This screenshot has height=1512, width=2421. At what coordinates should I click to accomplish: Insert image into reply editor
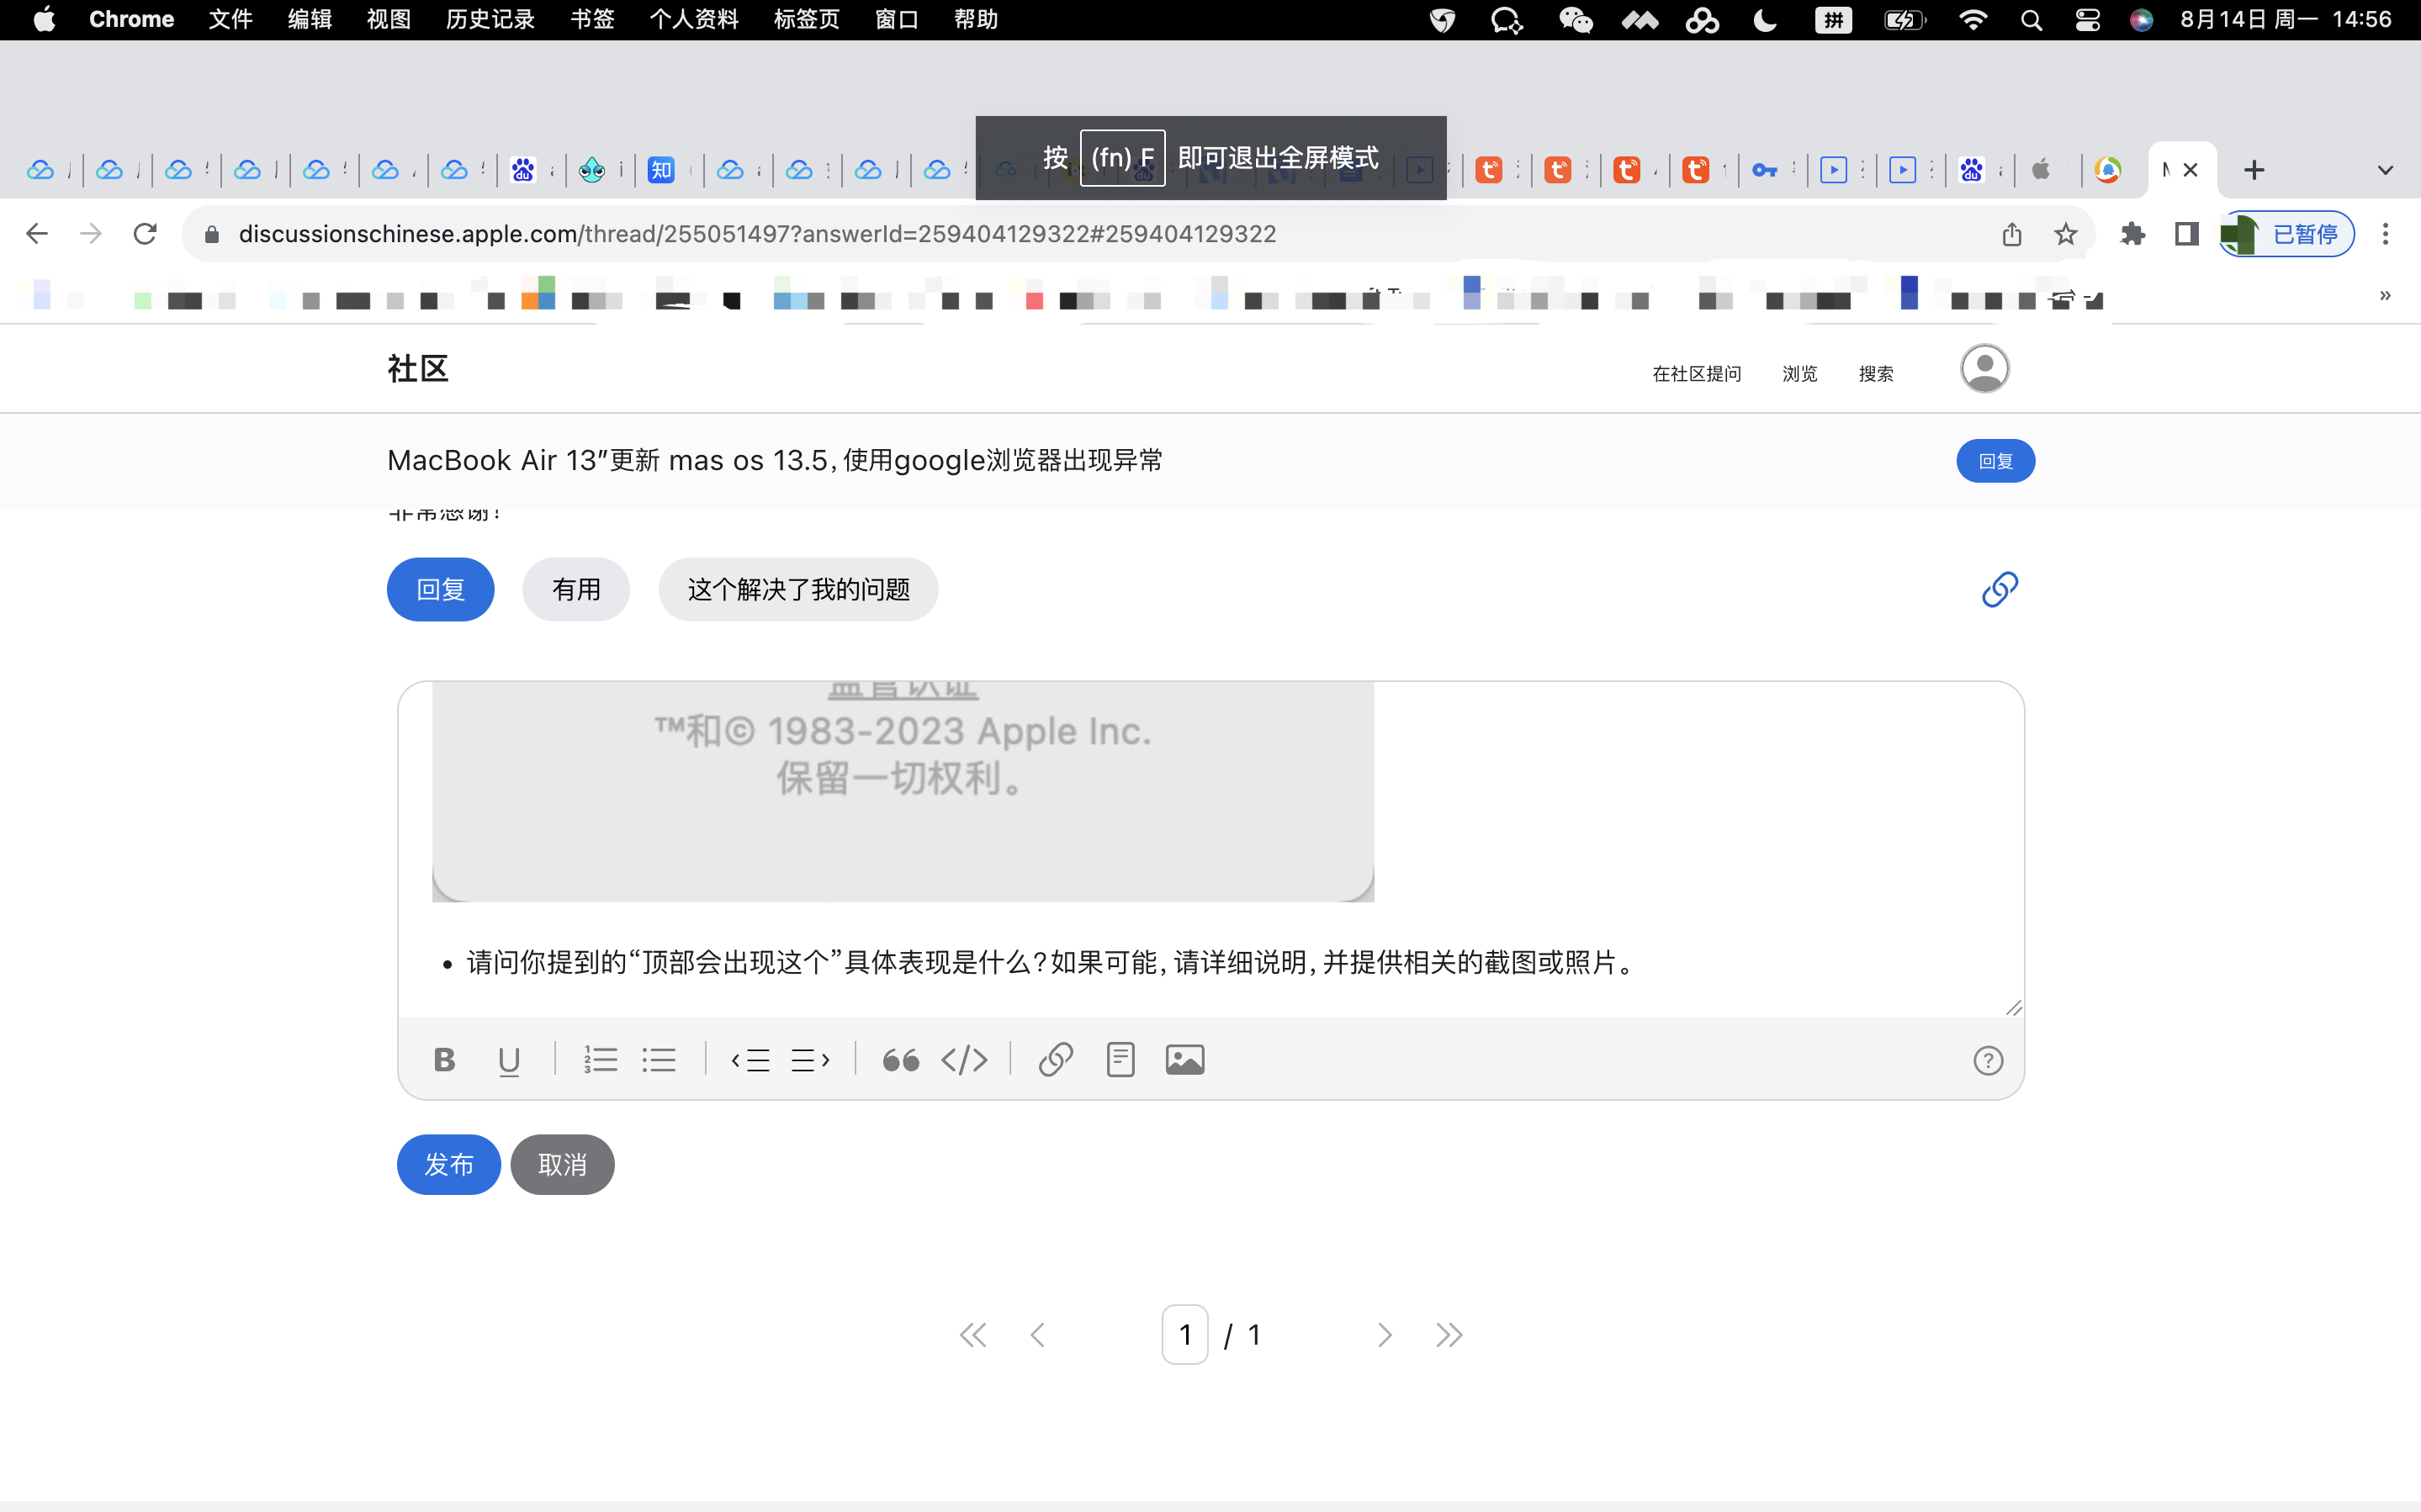[x=1184, y=1060]
